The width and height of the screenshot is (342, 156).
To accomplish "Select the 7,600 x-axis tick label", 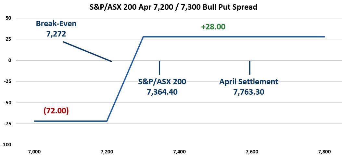I will click(x=252, y=151).
